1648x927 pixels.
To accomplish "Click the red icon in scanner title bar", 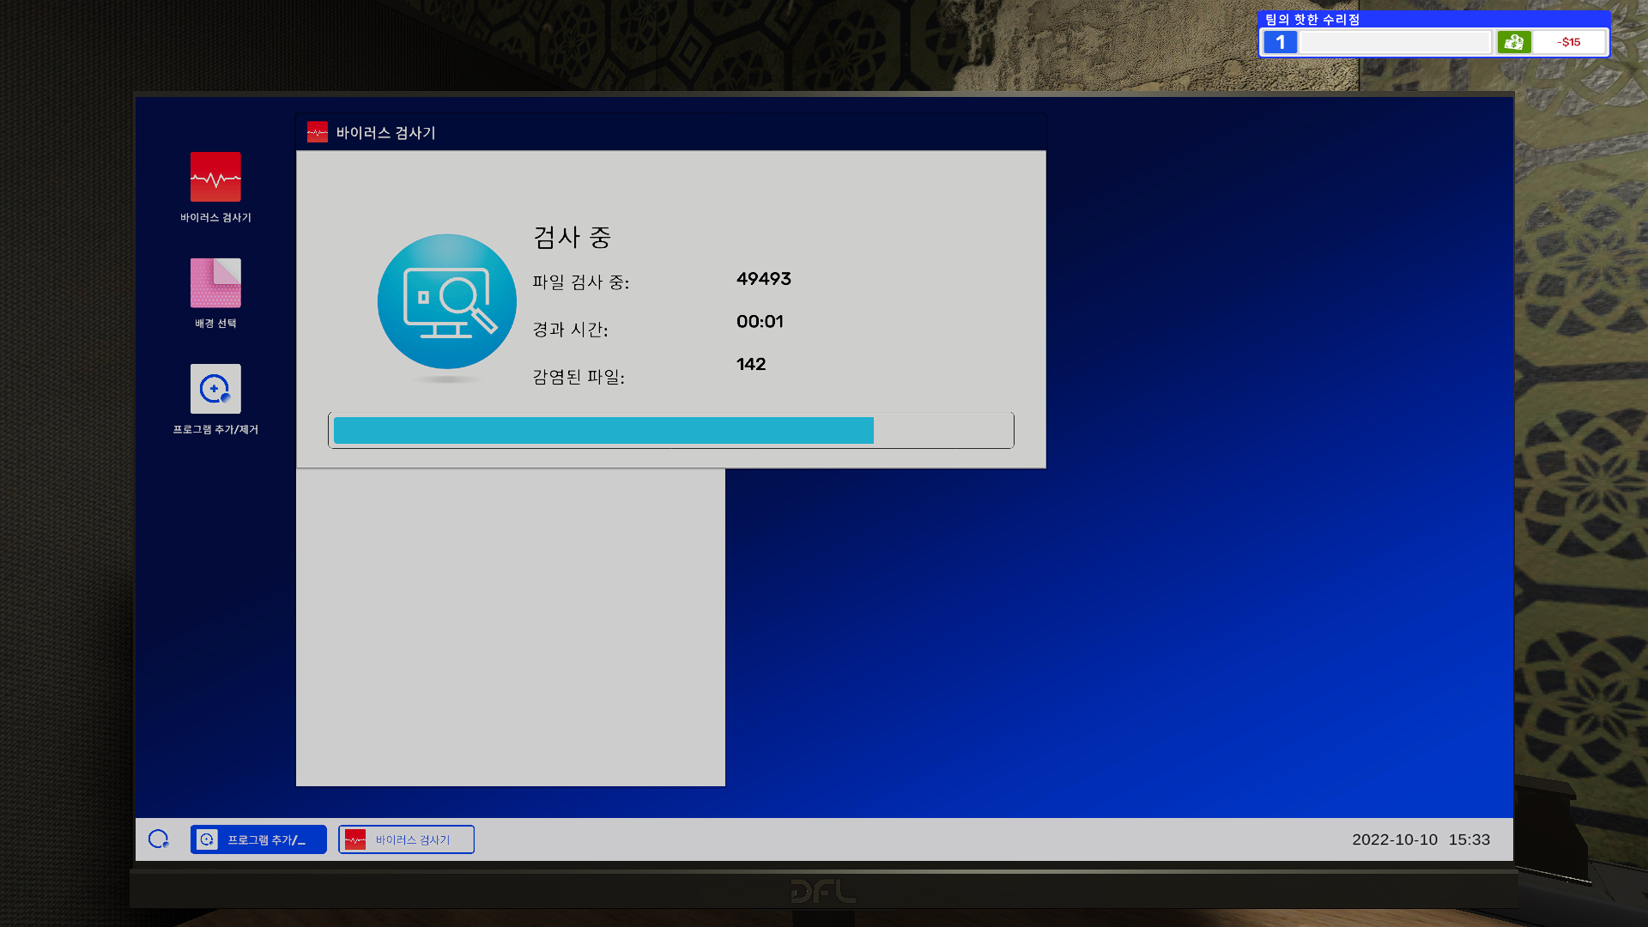I will [318, 132].
